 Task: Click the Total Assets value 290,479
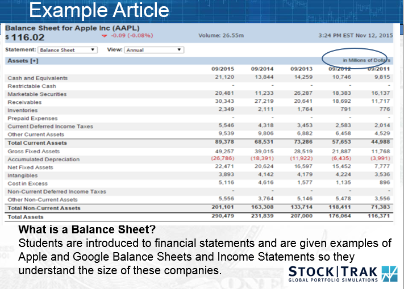[x=223, y=216]
